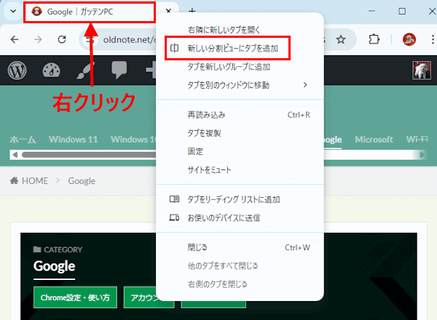
Task: Choose 固定 to pin the tab
Action: point(240,151)
